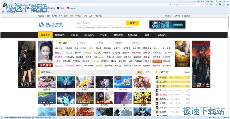Viewport: 230px width, 119px height.
Task: Open the ONE PIECE game thumbnail
Action: tap(123, 82)
